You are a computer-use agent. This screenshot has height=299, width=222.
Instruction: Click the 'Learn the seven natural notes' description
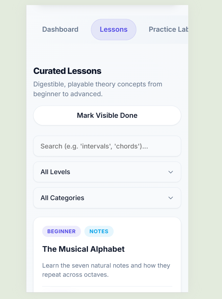[x=106, y=270]
